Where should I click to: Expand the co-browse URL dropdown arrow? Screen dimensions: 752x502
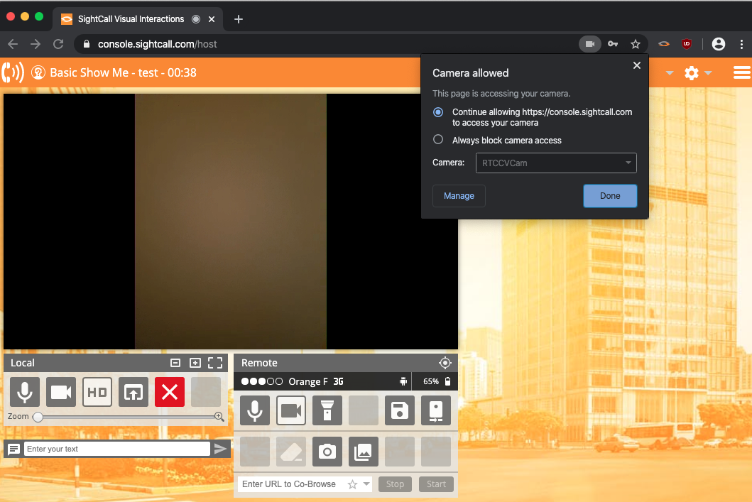pos(366,484)
